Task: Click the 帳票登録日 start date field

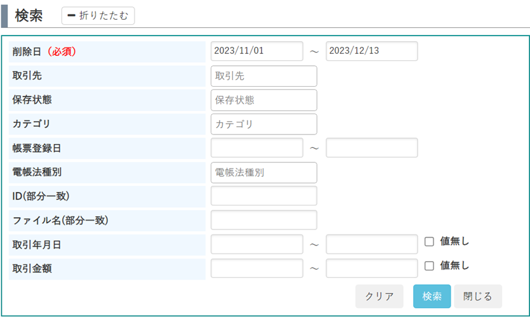Action: point(256,148)
